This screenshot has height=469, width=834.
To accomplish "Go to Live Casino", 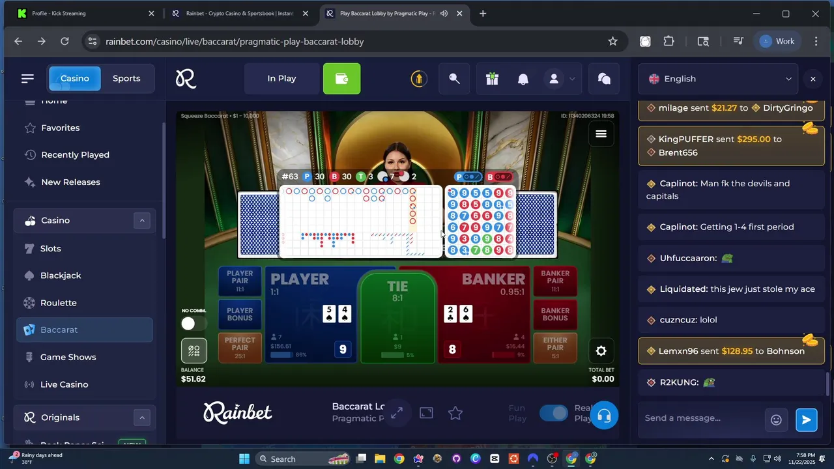I will [85, 384].
